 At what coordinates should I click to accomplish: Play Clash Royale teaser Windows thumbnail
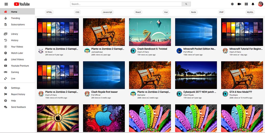(x=104, y=75)
